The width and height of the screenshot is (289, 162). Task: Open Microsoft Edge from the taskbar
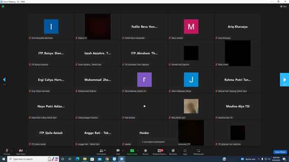coord(77,159)
